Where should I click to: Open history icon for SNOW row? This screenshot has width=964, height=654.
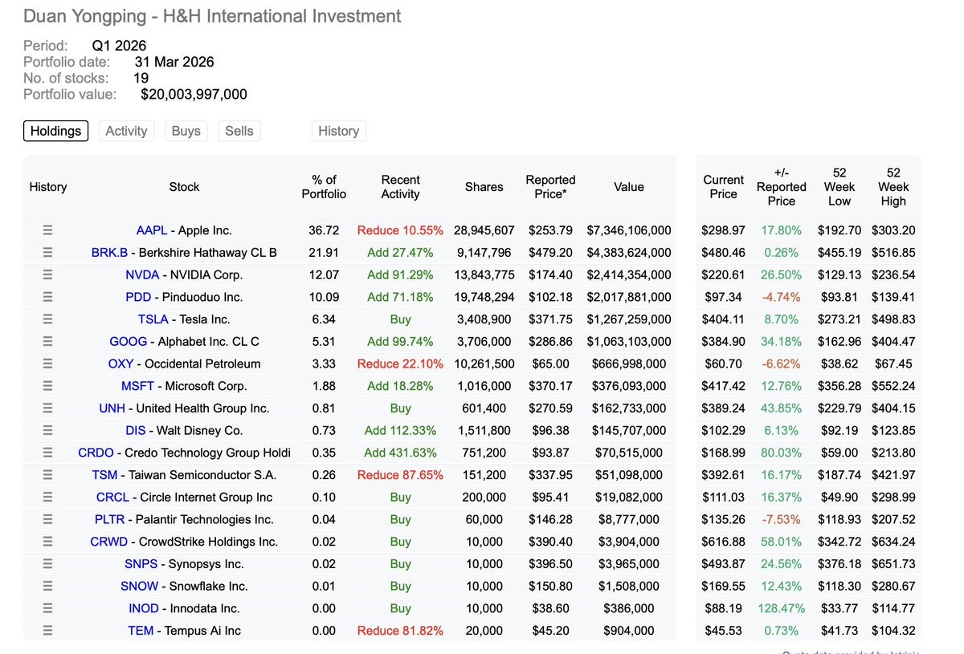(x=47, y=586)
